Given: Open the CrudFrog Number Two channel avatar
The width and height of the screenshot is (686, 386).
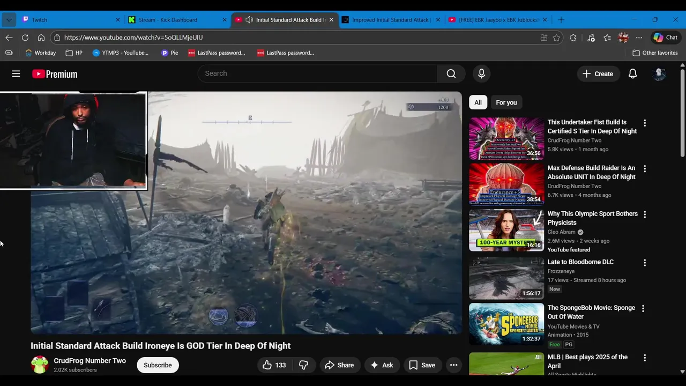Looking at the screenshot, I should [x=40, y=365].
